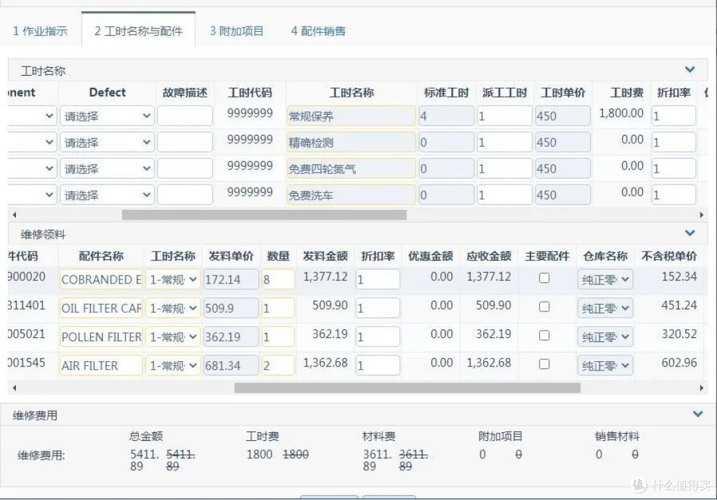Open 仓库名称 dropdown for POLLEN FILTER row
717x500 pixels.
tap(605, 337)
